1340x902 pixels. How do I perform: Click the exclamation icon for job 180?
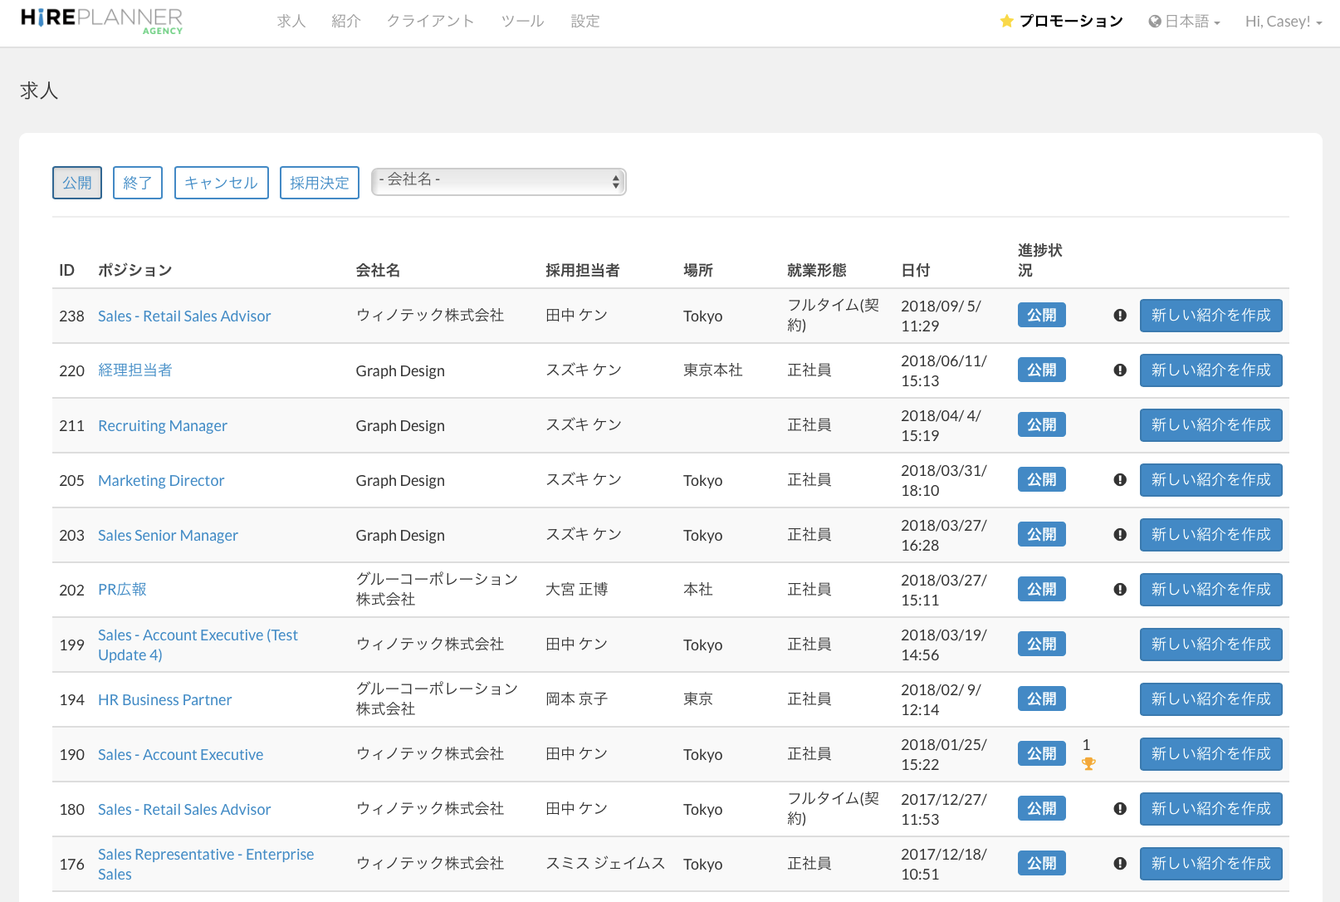[x=1120, y=809]
